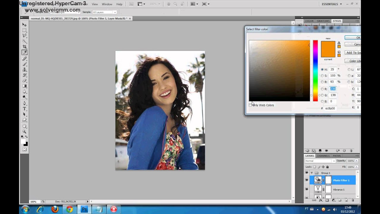Select the Healing Brush tool
The height and width of the screenshot is (214, 380).
coord(24,59)
